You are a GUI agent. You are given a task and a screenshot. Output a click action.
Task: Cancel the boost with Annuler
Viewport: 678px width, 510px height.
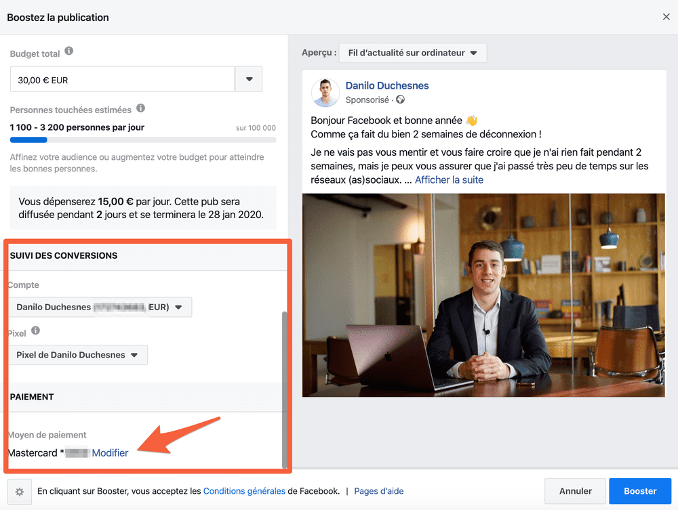[x=575, y=491]
